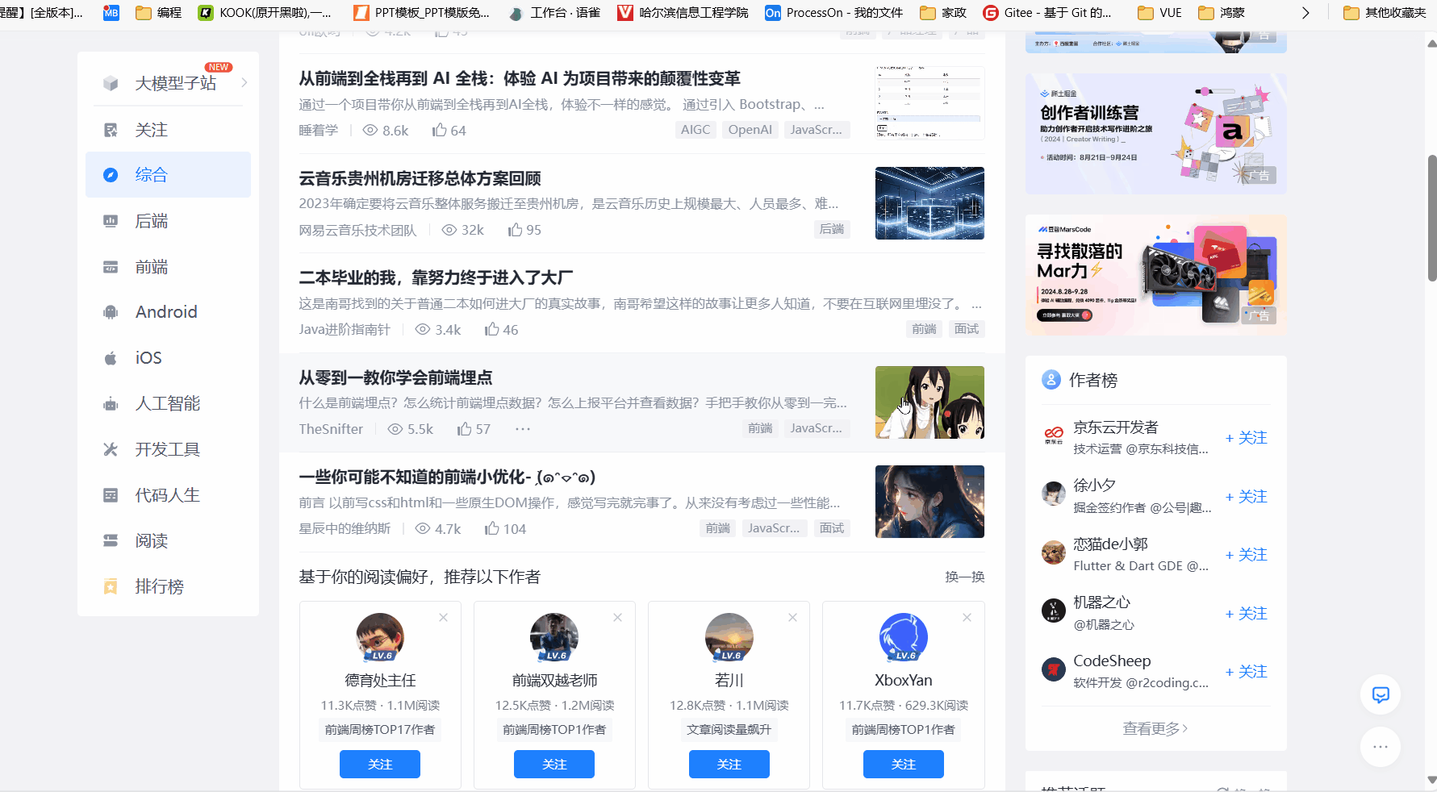Open more options for the 前端埋点 article
Viewport: 1437px width, 792px height.
[x=522, y=429]
